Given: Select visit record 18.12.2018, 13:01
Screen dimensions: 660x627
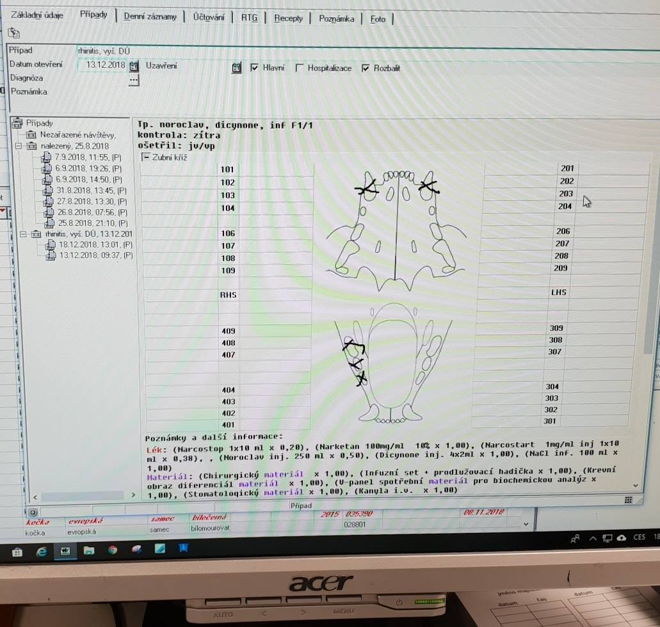Looking at the screenshot, I should (95, 245).
